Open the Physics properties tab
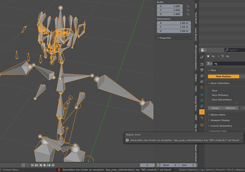 [202, 100]
